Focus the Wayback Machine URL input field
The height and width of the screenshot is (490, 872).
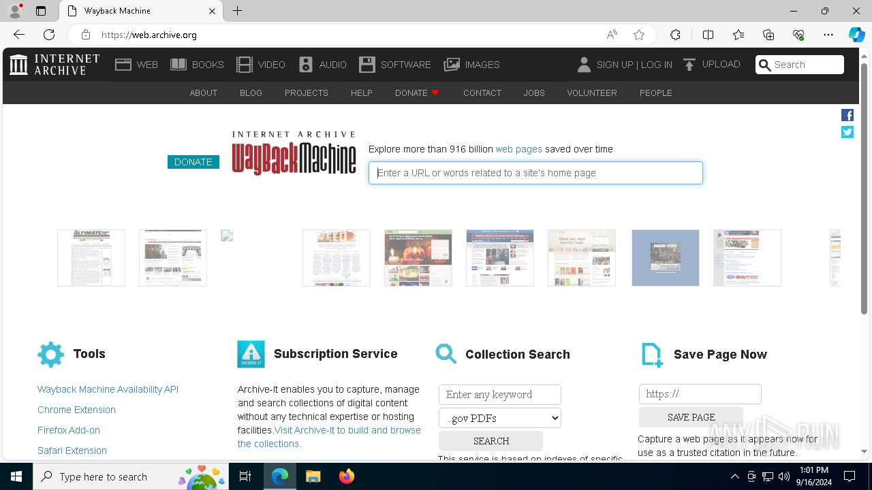point(535,173)
